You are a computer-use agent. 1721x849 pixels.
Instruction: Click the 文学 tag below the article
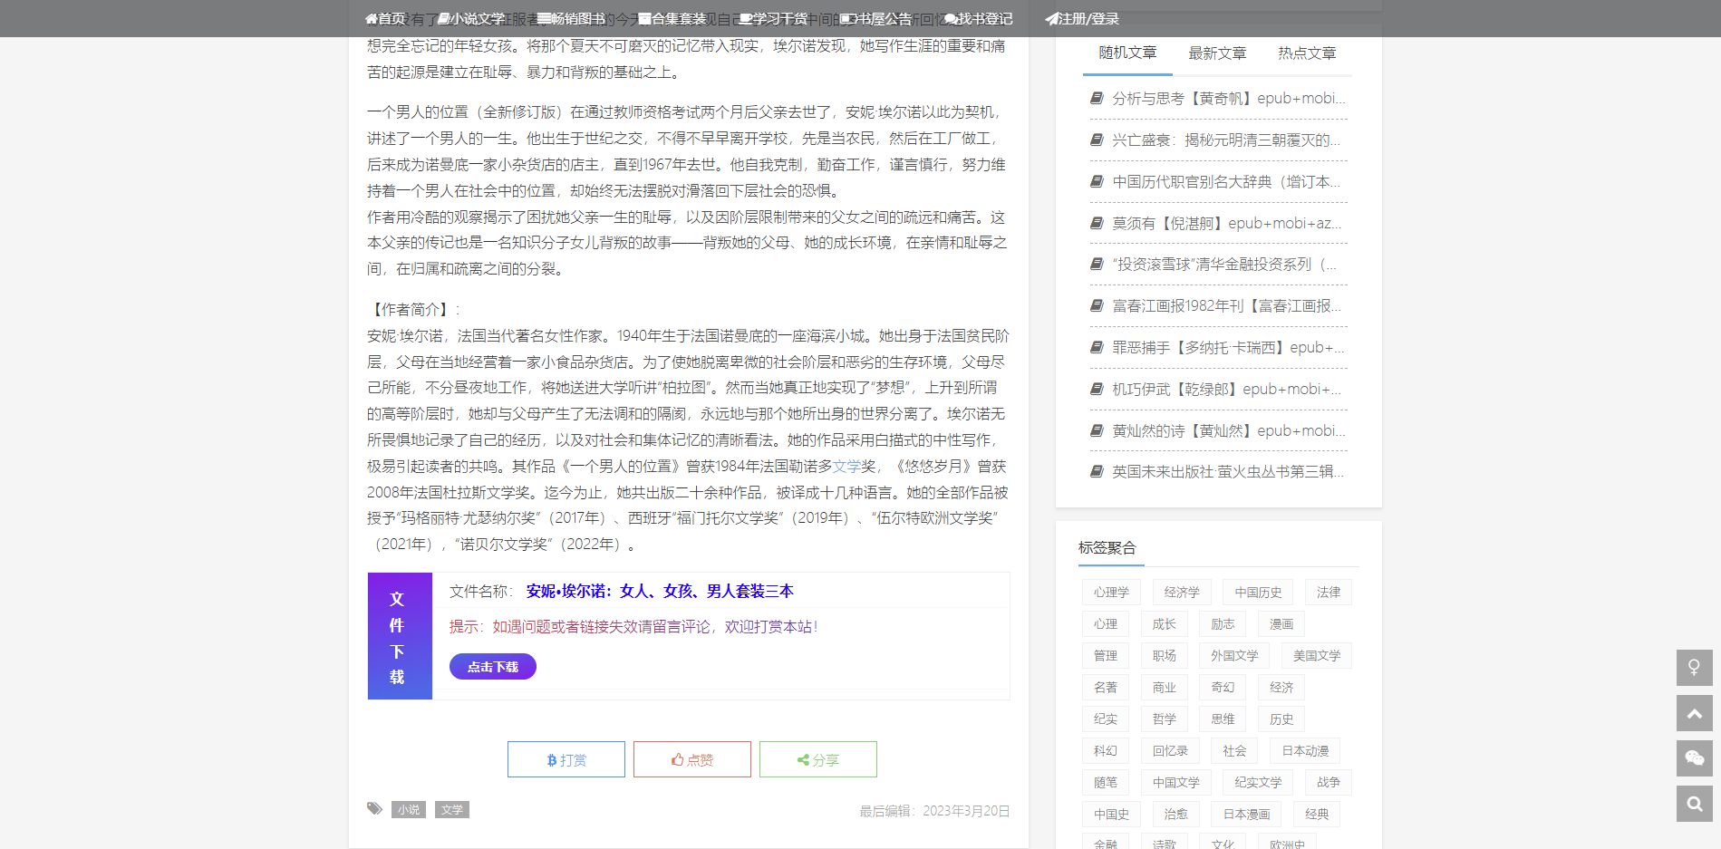pyautogui.click(x=452, y=809)
